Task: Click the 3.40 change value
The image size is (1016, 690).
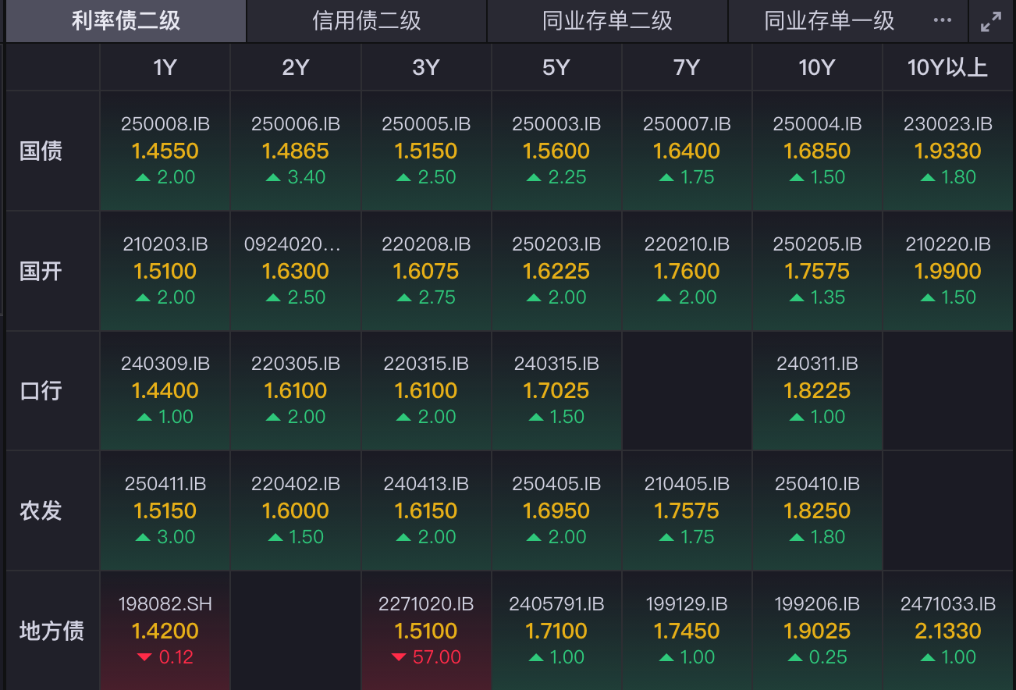Action: tap(306, 177)
